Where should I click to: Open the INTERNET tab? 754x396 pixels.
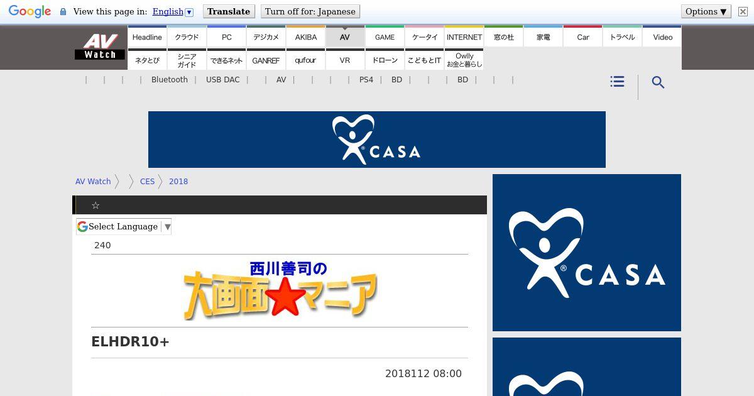click(x=464, y=36)
